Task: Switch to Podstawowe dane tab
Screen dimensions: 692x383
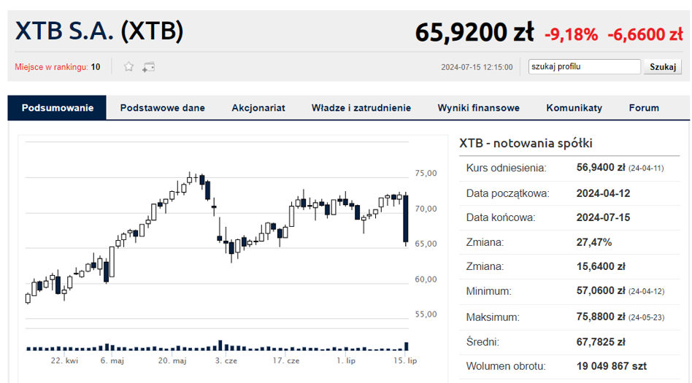Action: (x=162, y=108)
